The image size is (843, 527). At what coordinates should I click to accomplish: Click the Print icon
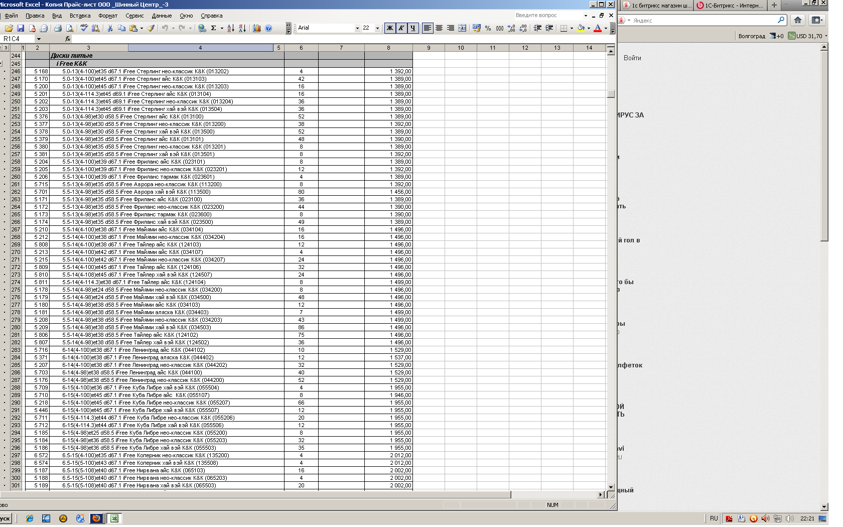pyautogui.click(x=58, y=28)
